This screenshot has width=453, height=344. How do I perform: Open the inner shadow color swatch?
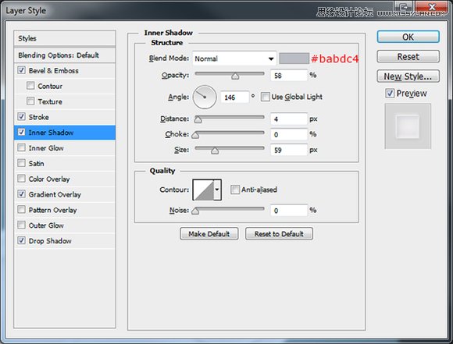pos(294,59)
